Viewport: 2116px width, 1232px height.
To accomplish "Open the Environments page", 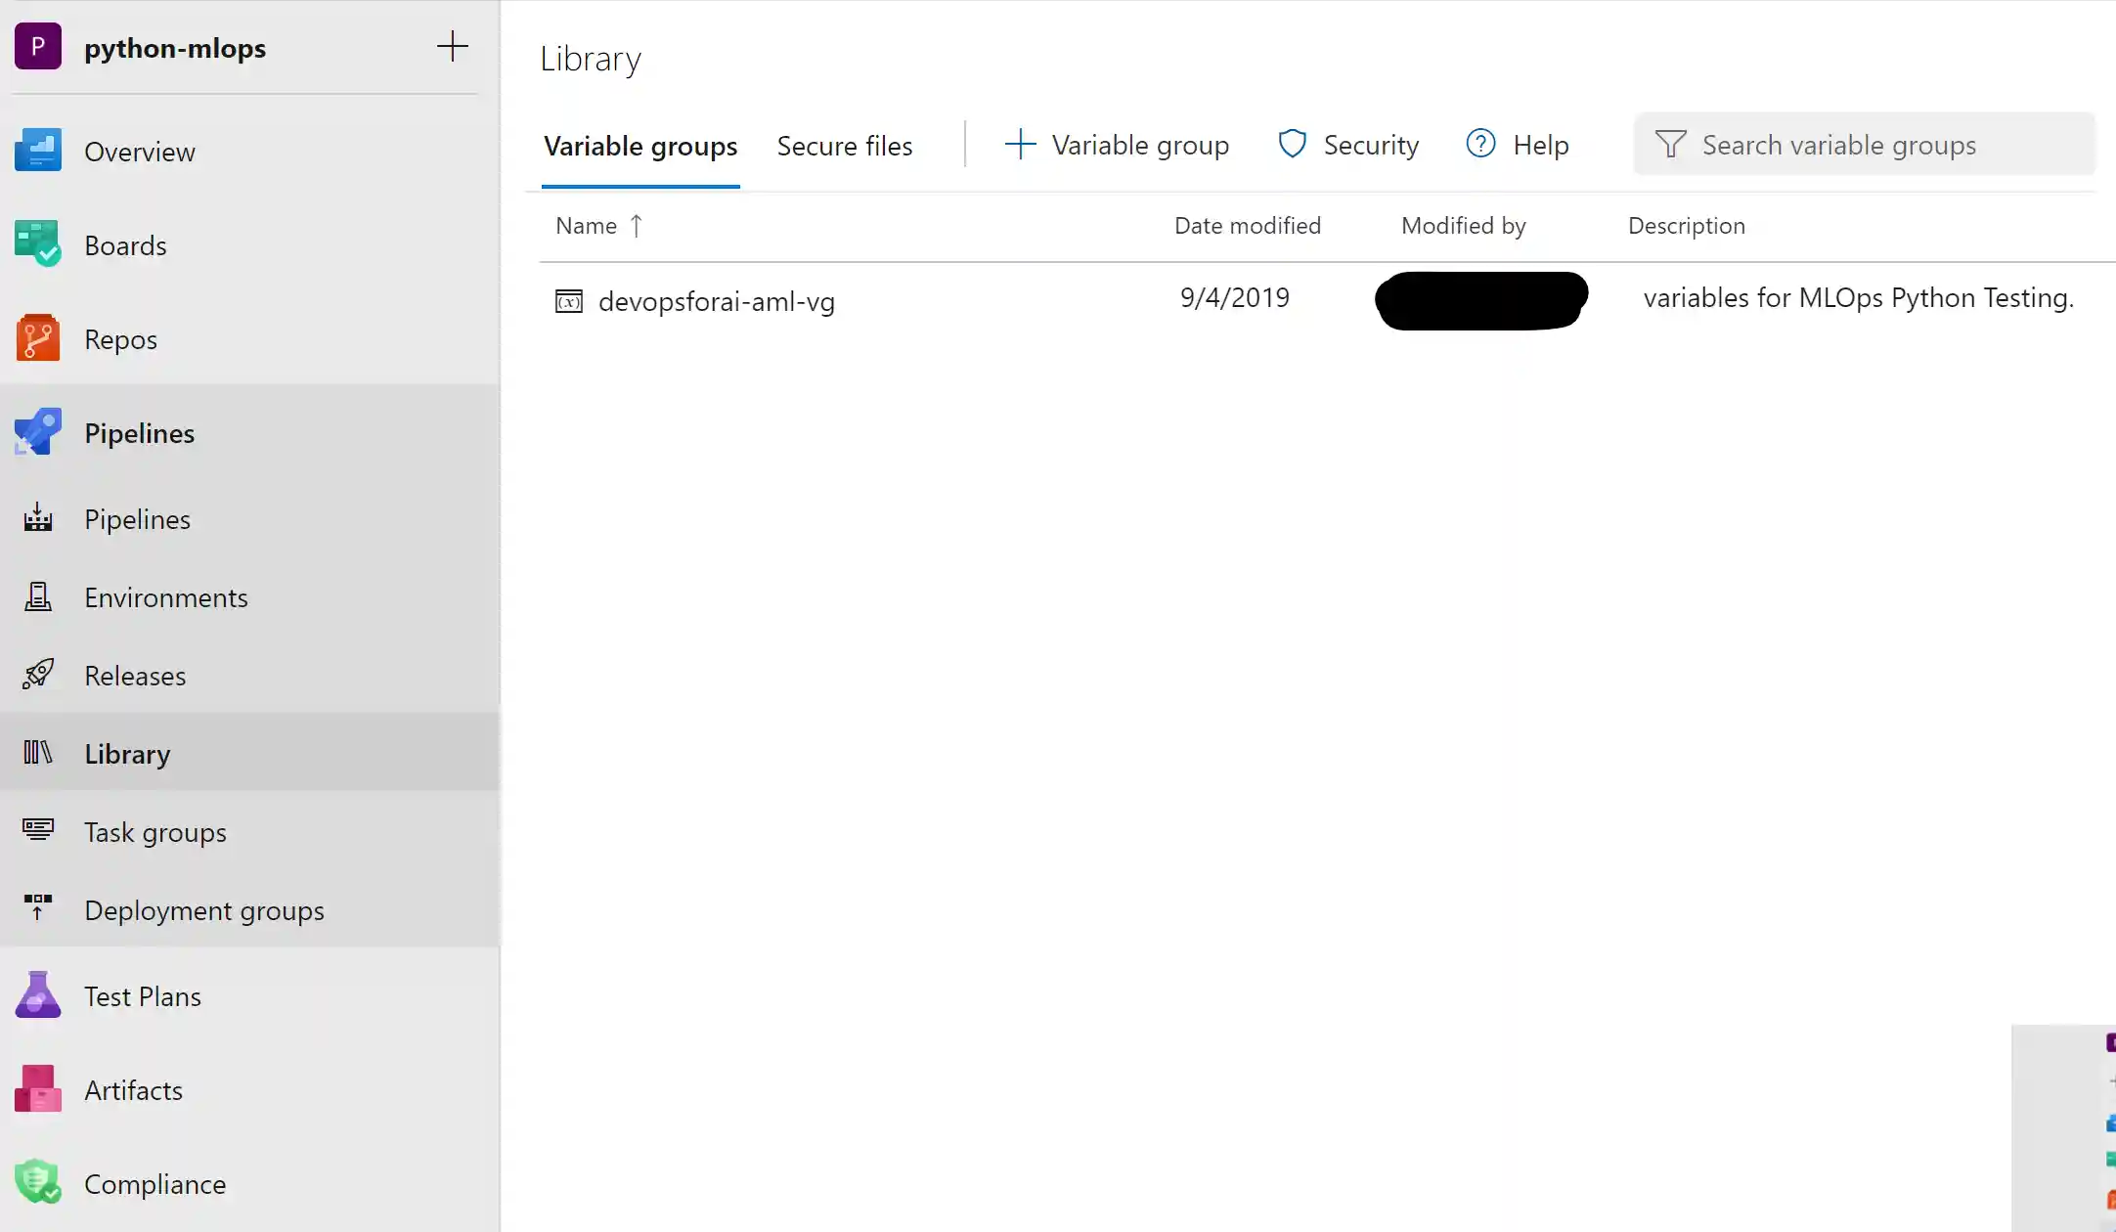I will [x=166, y=596].
